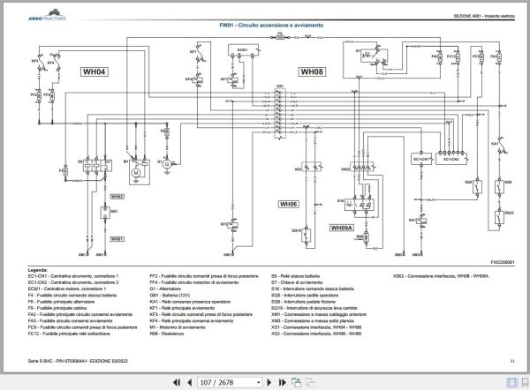Click legend entry 'S6 - Relè stacca batteria'

pyautogui.click(x=295, y=276)
